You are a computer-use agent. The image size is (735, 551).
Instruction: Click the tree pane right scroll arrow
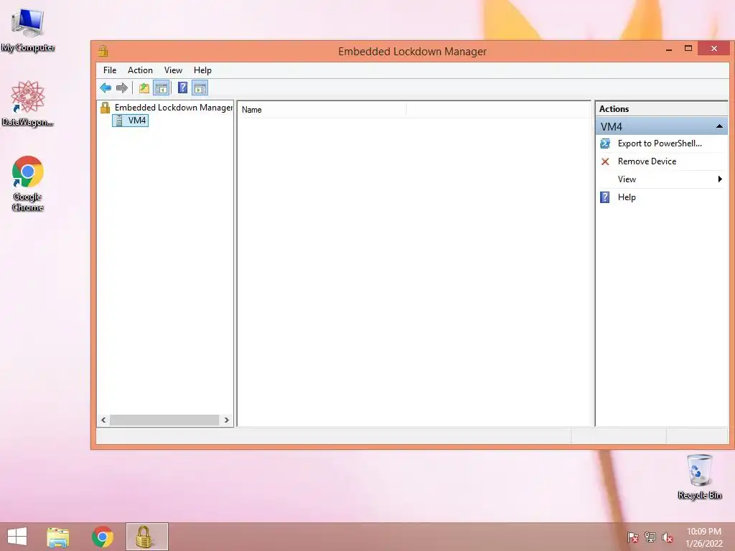coord(226,420)
